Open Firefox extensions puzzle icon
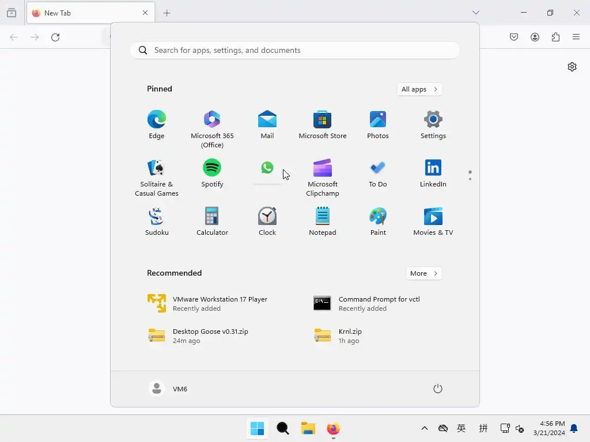 [555, 37]
